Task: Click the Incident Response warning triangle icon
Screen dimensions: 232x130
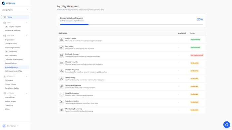Action: tap(61, 71)
